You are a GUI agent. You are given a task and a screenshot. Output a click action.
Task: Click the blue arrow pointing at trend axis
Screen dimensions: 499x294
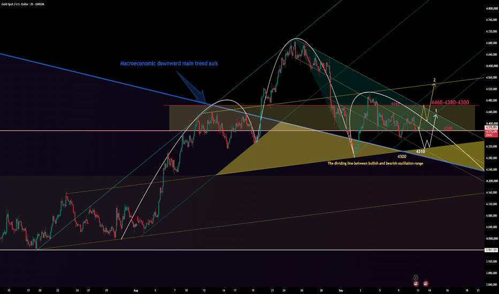click(x=191, y=86)
